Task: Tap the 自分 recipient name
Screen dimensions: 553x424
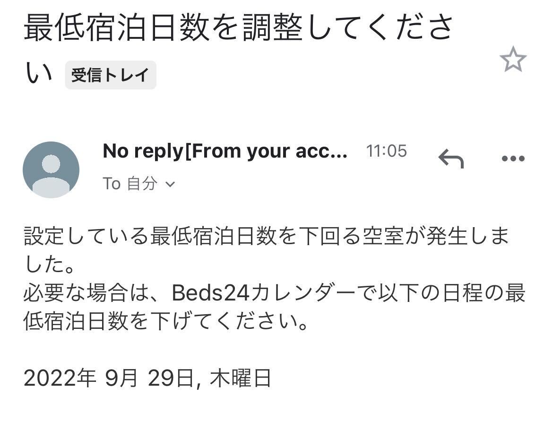Action: click(x=142, y=184)
